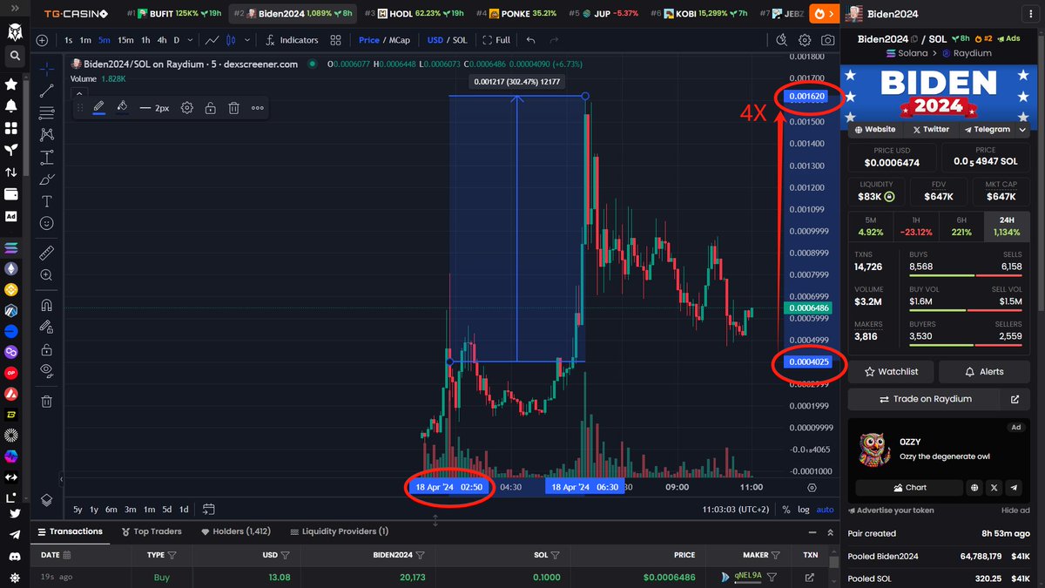Open the chart layout grid icon
The image size is (1045, 588).
pyautogui.click(x=335, y=40)
